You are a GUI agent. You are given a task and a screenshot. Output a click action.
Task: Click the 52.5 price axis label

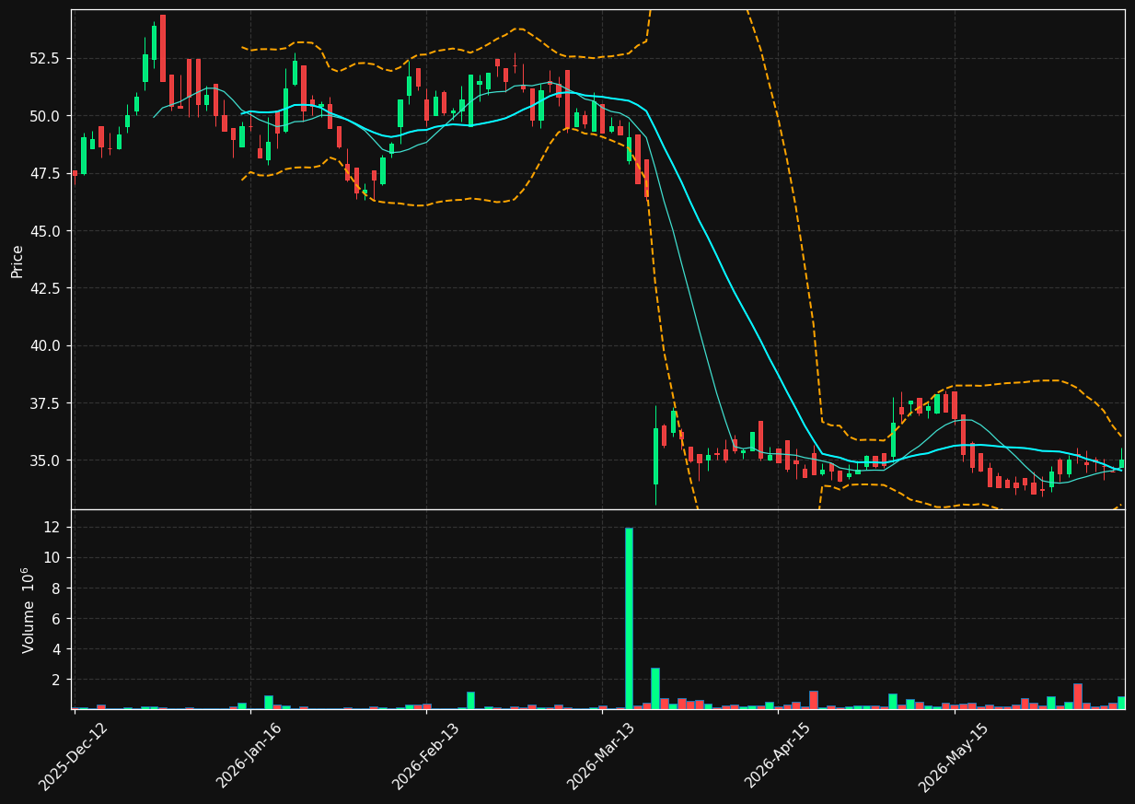[44, 58]
